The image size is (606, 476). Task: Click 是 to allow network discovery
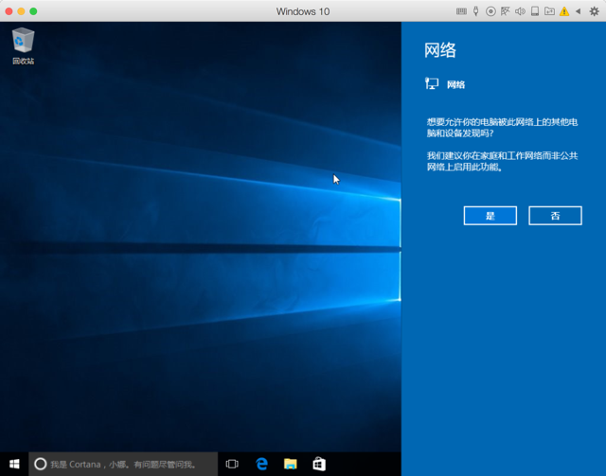[x=490, y=216]
